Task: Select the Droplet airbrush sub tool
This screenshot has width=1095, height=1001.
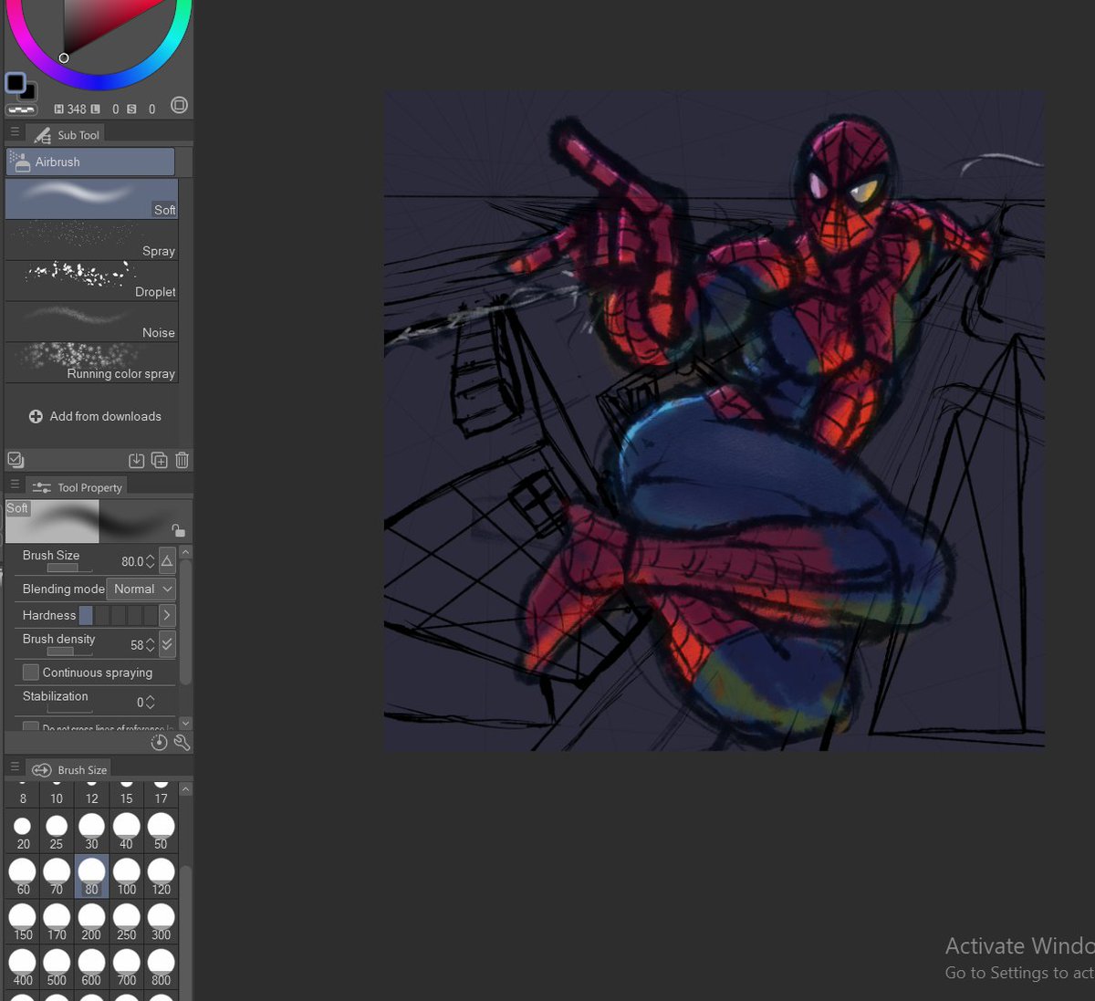Action: point(91,281)
